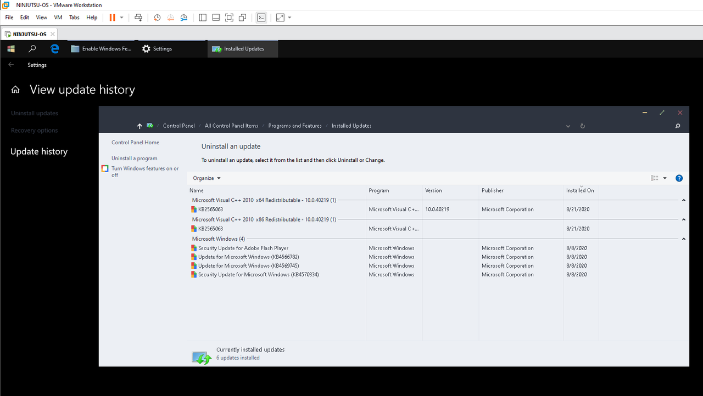Sort by the Program column header
This screenshot has height=396, width=703.
[395, 190]
